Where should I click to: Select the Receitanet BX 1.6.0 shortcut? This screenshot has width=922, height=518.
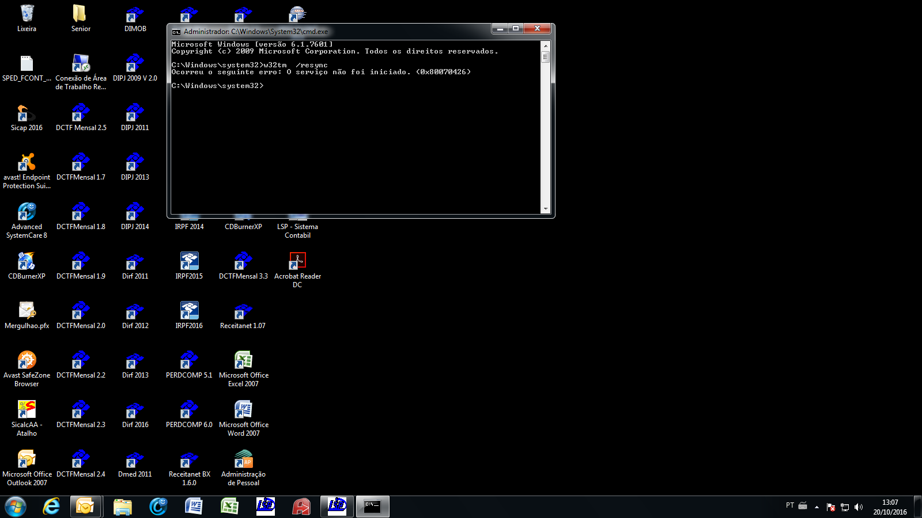[x=189, y=468]
